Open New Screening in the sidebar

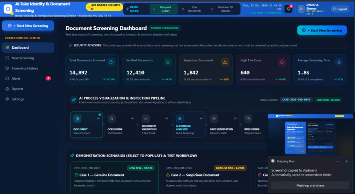pyautogui.click(x=28, y=58)
